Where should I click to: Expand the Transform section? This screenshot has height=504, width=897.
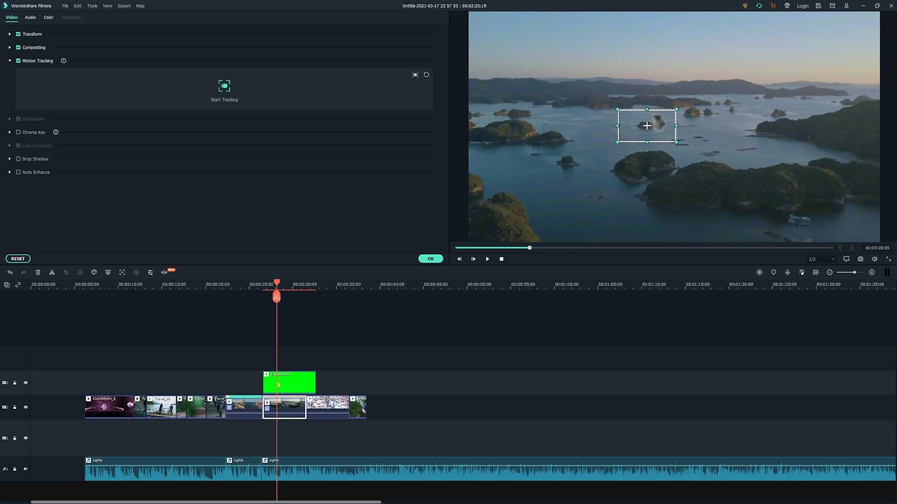[x=10, y=34]
